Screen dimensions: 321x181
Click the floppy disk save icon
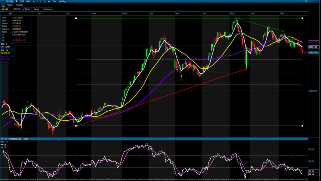(x=3, y=5)
